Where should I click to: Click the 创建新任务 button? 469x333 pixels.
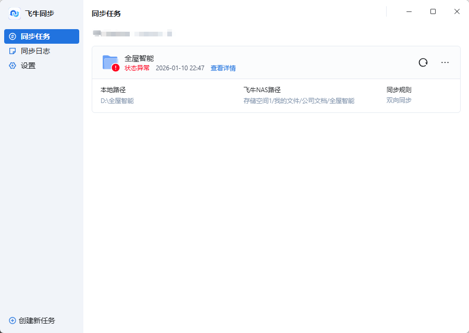(x=32, y=321)
